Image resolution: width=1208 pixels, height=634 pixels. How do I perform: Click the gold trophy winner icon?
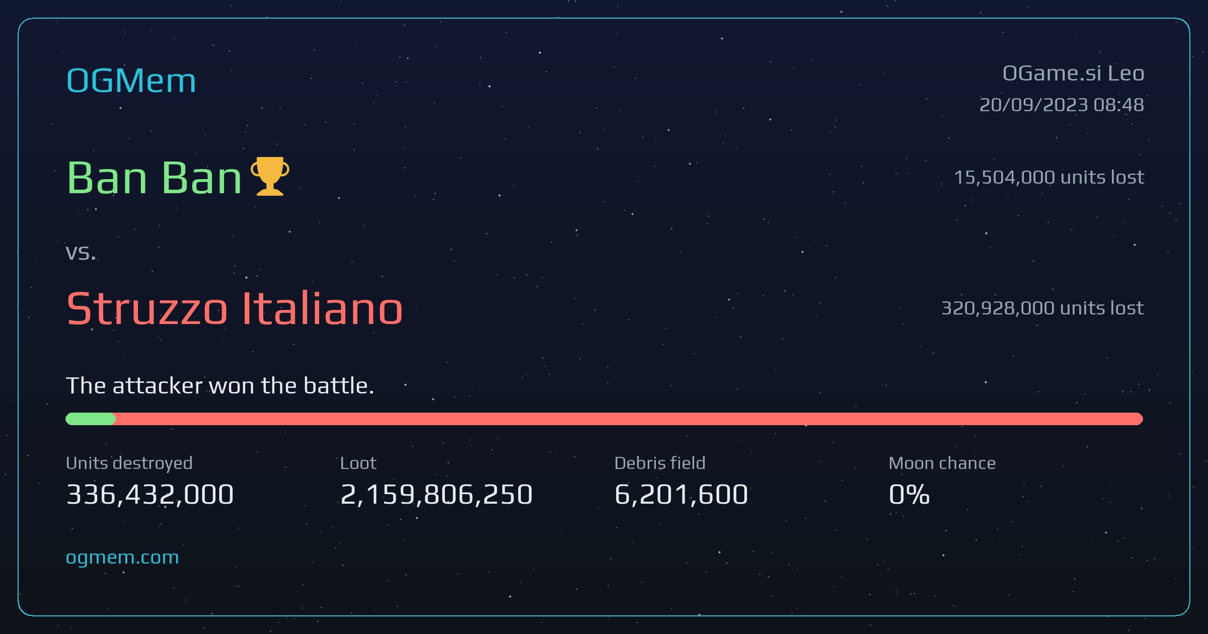[x=270, y=176]
